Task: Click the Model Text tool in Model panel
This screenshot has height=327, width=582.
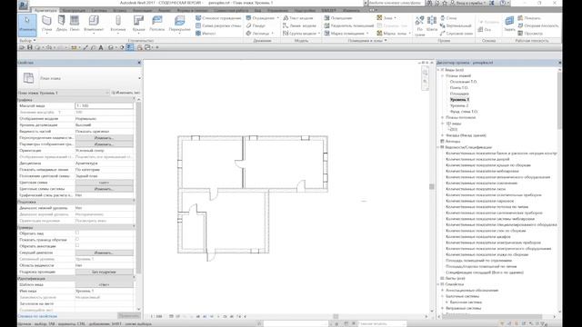Action: click(x=298, y=18)
